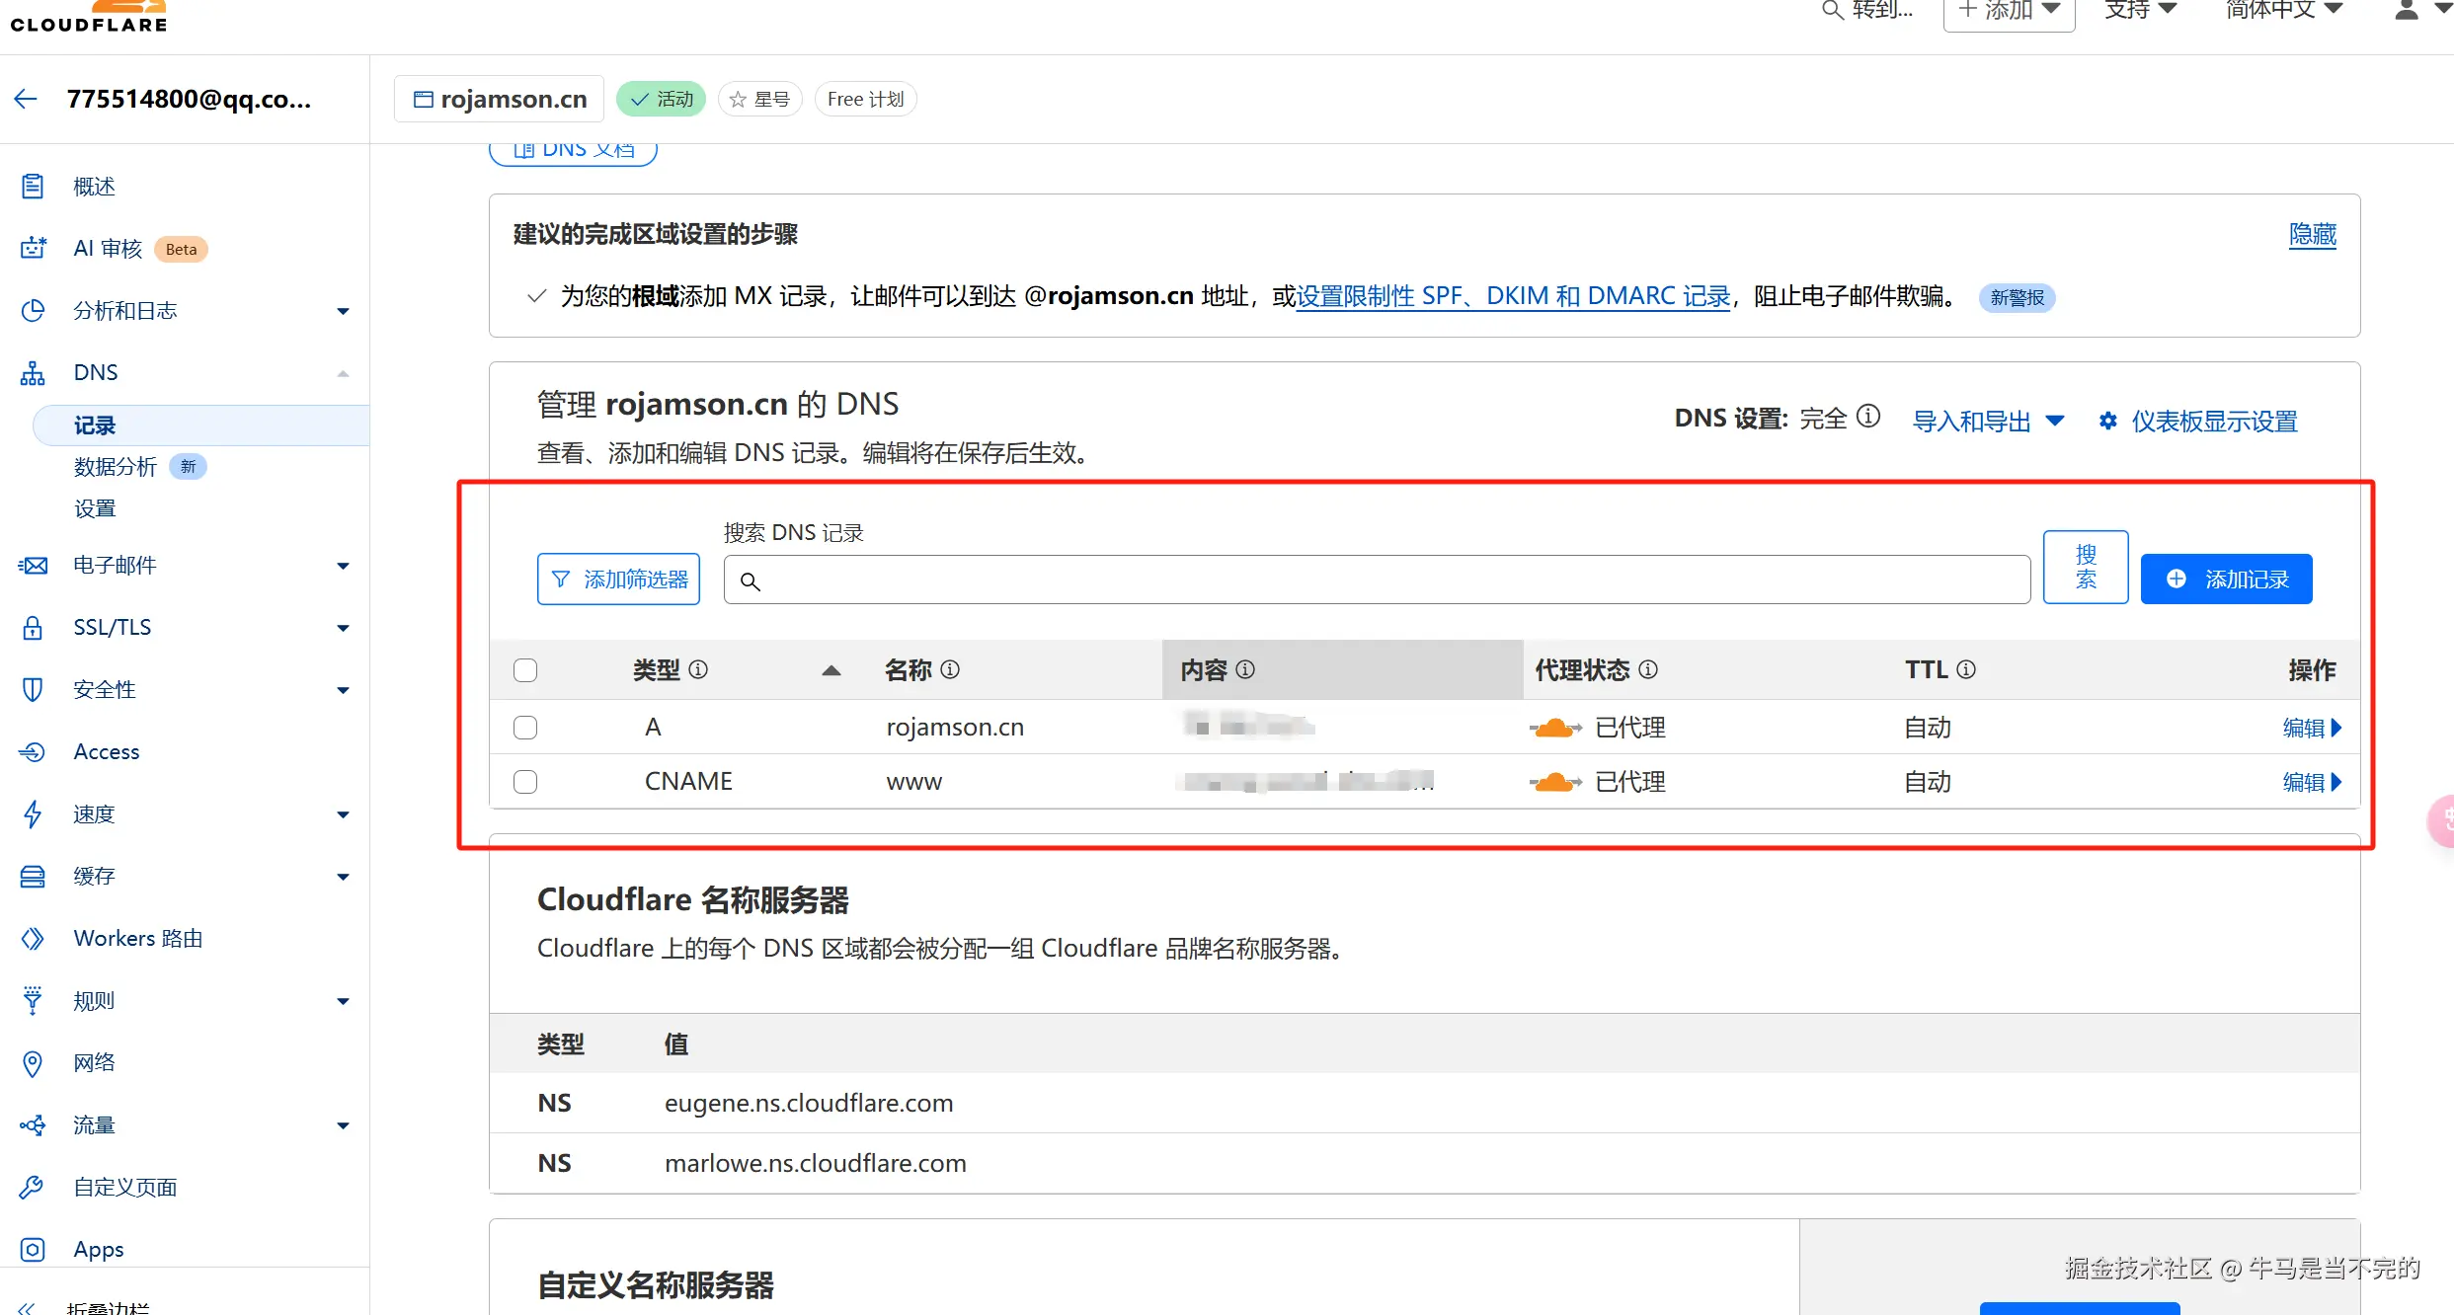Open the 概述 overview icon in sidebar

[33, 187]
